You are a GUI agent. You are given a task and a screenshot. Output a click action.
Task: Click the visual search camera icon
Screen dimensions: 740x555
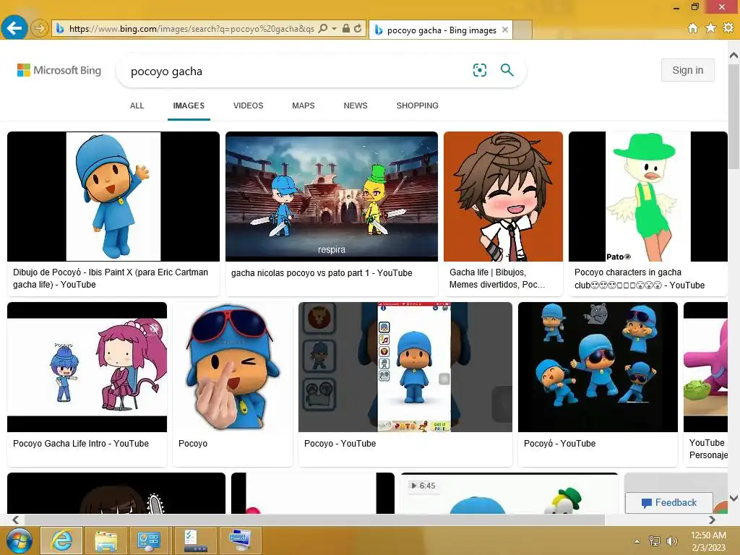coord(480,70)
